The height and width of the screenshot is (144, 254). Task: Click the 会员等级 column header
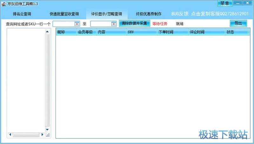coord(86,32)
